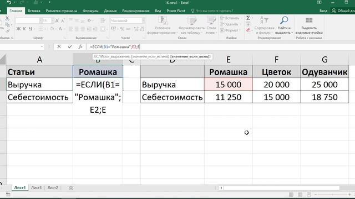Click the 'Что вы хотите сделать?' search box
The width and height of the screenshot is (355, 199).
click(x=212, y=11)
